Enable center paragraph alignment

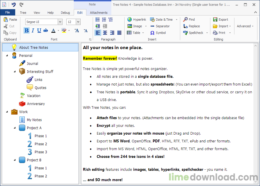pos(105,33)
